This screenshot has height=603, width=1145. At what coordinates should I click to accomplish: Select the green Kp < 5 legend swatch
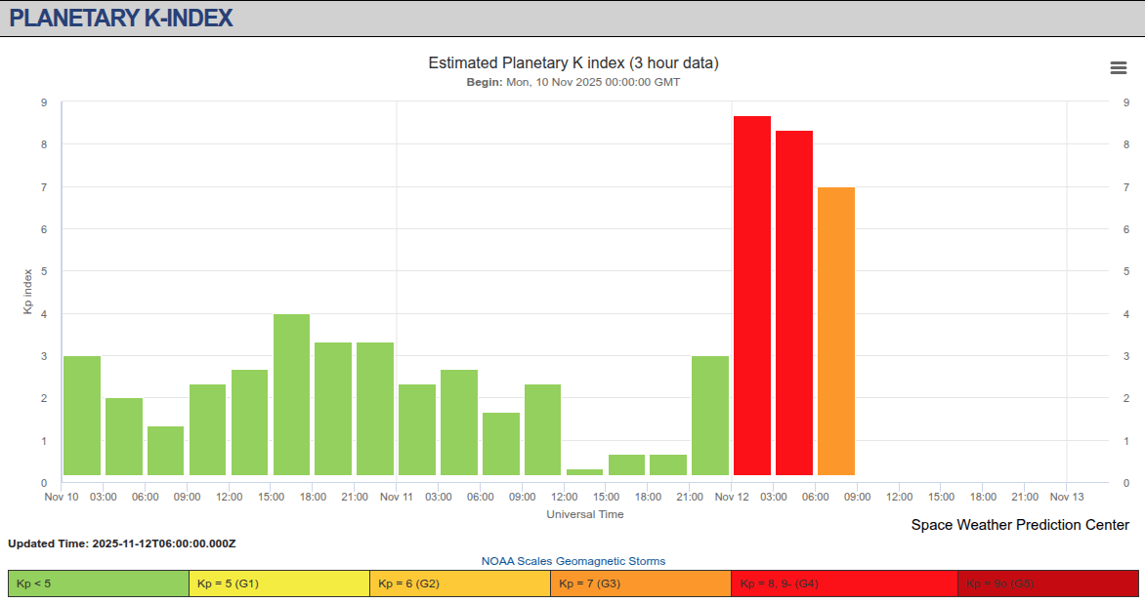tap(98, 583)
